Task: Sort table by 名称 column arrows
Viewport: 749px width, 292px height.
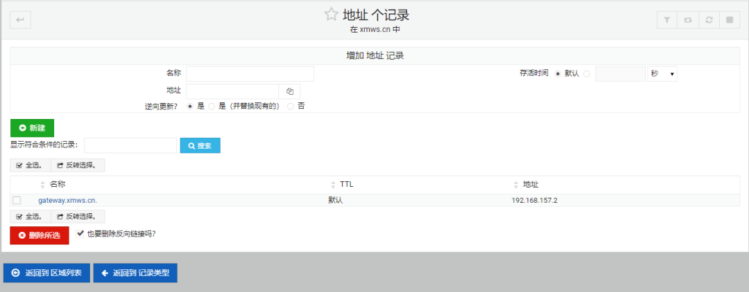Action: [x=42, y=184]
